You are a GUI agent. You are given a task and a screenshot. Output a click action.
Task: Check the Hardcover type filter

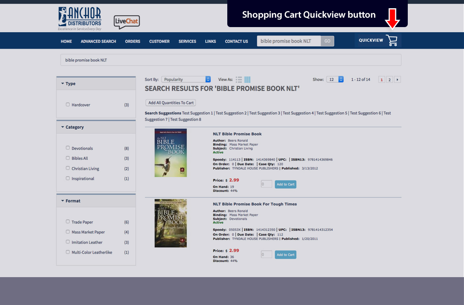68,104
